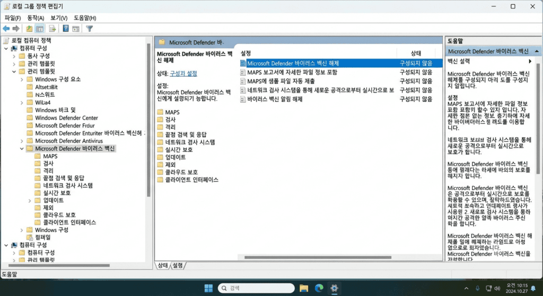Expand the Wilaa4 tree node
This screenshot has width=543, height=296.
point(22,103)
